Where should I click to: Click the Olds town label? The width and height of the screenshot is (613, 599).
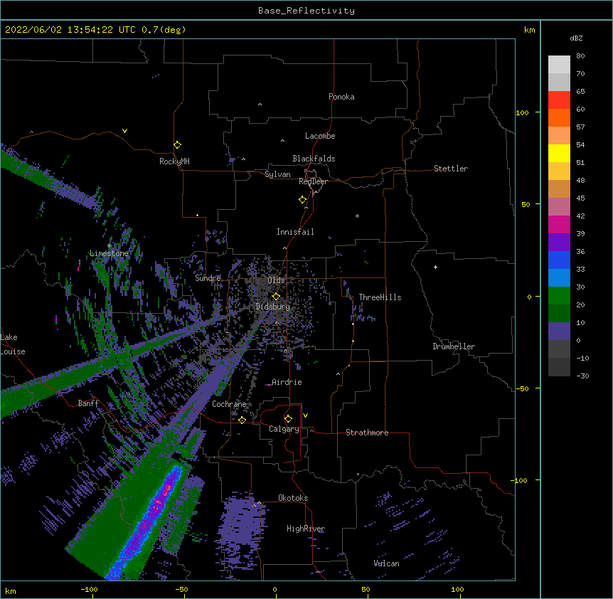pyautogui.click(x=276, y=280)
